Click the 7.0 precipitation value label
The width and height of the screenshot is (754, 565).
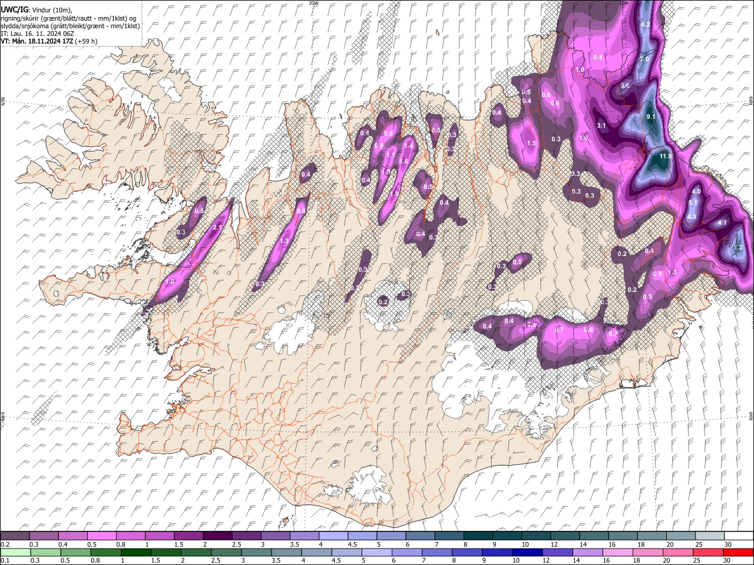(x=644, y=59)
